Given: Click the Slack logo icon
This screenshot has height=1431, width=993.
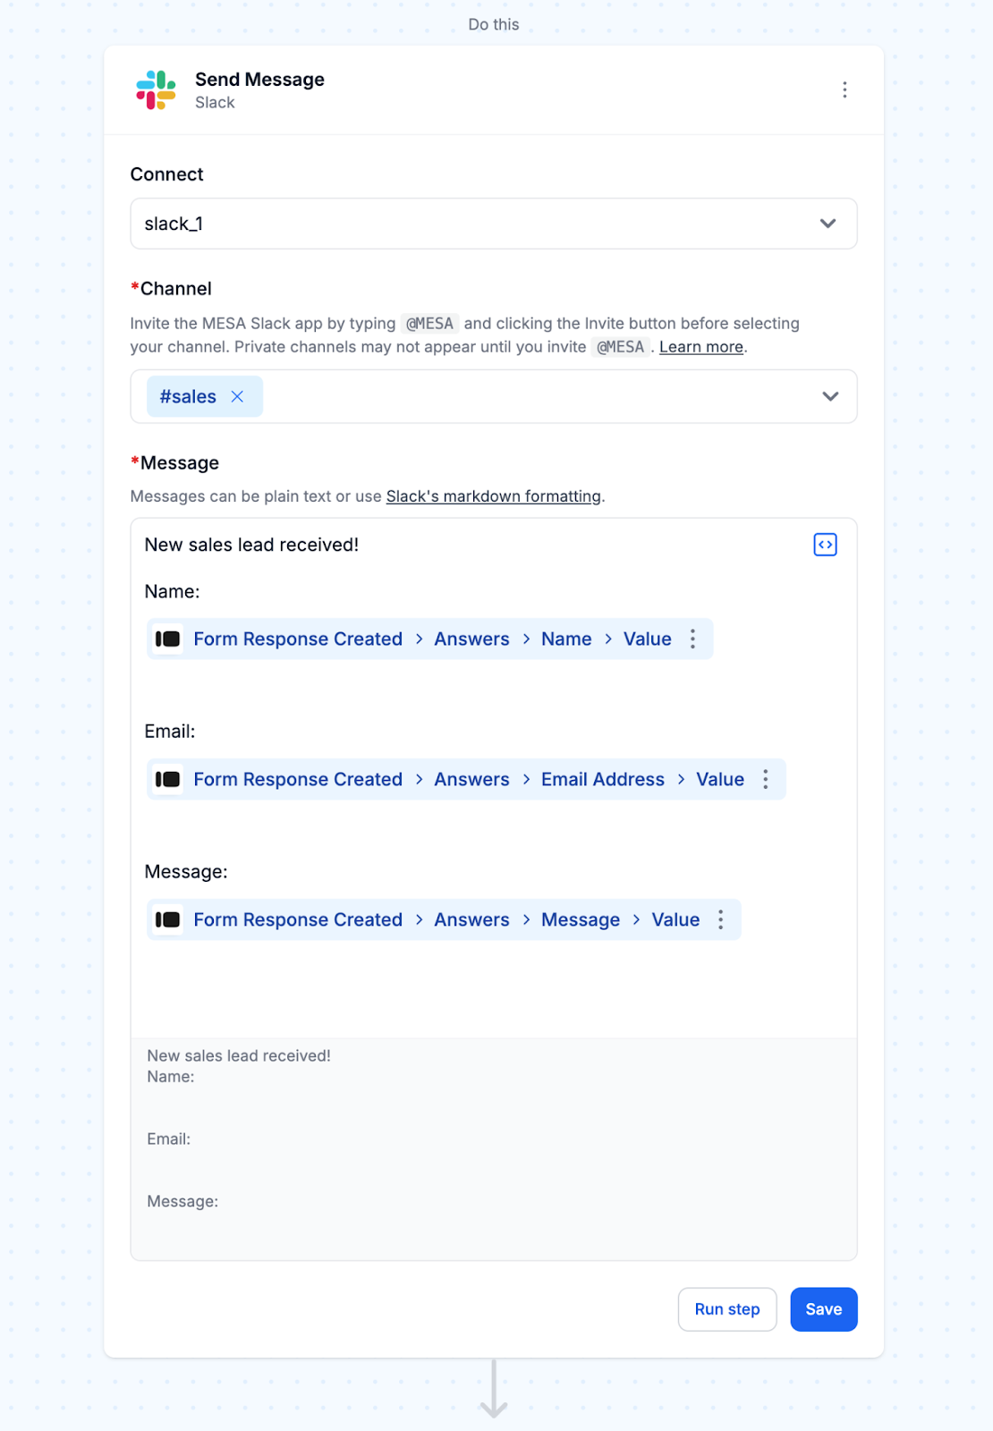Looking at the screenshot, I should click(x=156, y=90).
